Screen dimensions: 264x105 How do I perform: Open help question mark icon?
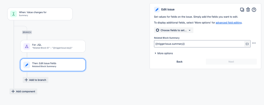click(x=254, y=10)
